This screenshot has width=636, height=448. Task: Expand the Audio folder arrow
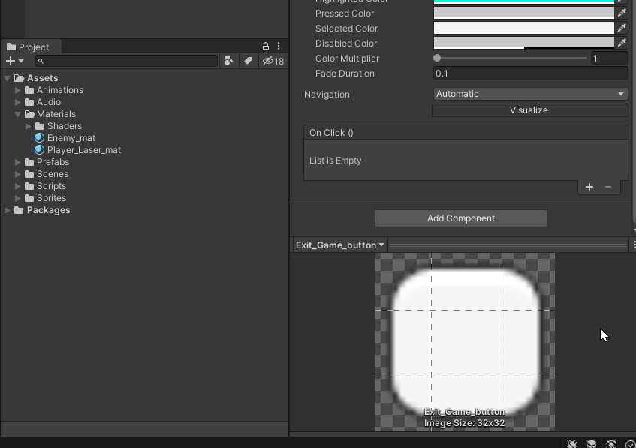tap(18, 102)
